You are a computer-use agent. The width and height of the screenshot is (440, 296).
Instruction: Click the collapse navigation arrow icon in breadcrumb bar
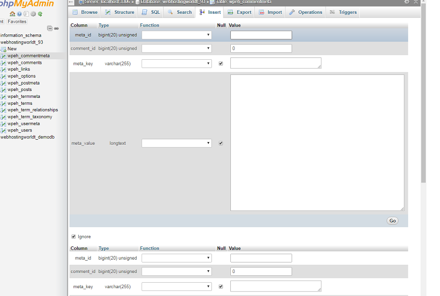pyautogui.click(x=71, y=2)
